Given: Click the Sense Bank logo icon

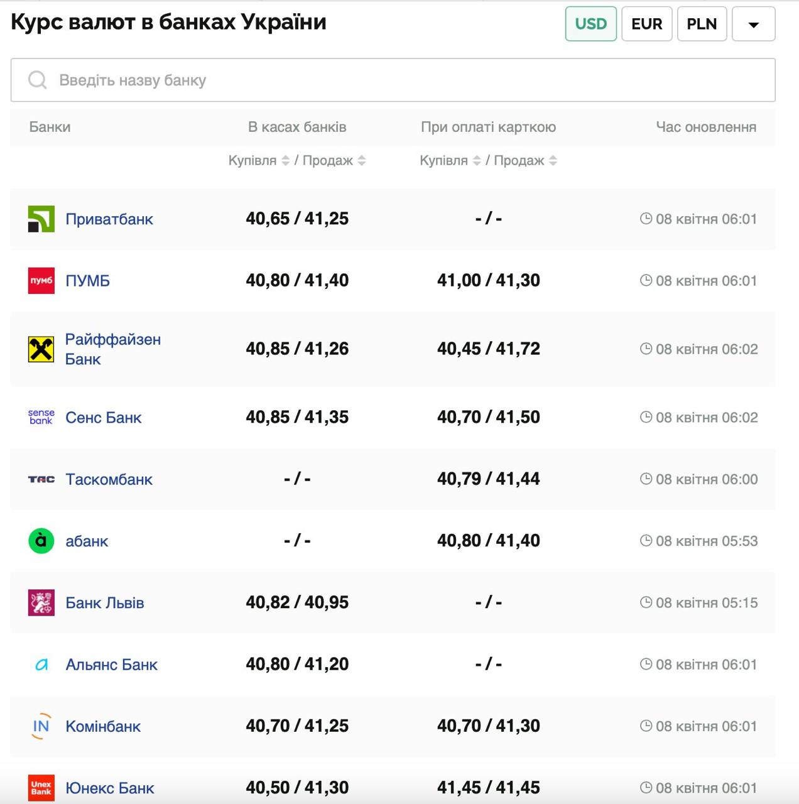Looking at the screenshot, I should pyautogui.click(x=41, y=417).
